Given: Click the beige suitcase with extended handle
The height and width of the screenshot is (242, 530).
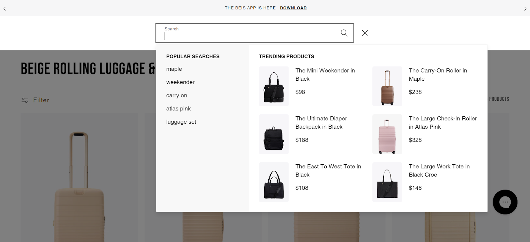Looking at the screenshot, I should click(x=79, y=187).
